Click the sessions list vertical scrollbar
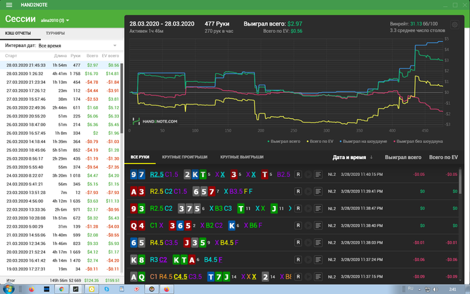The width and height of the screenshot is (470, 294). (122, 98)
